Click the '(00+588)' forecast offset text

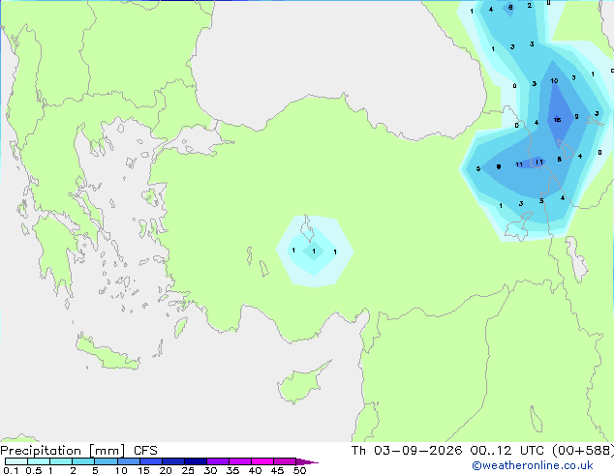pos(583,451)
